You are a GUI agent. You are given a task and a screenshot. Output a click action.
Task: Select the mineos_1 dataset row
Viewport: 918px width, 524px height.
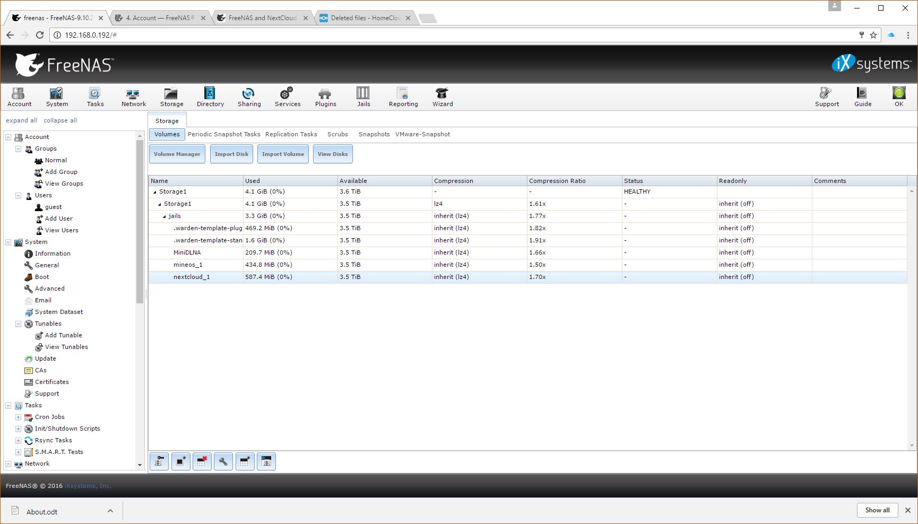click(x=188, y=265)
